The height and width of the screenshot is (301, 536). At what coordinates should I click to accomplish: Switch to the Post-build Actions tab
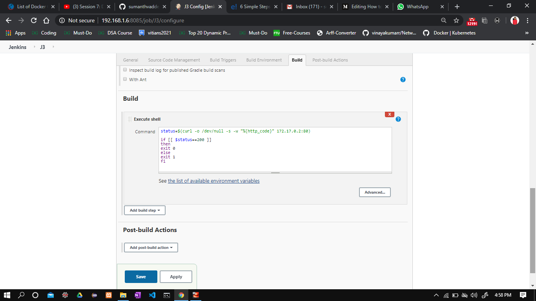pos(330,60)
